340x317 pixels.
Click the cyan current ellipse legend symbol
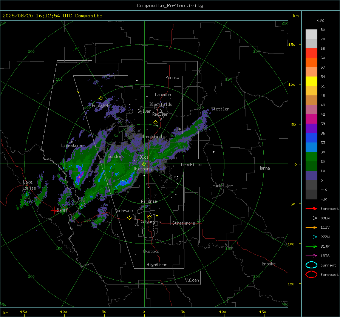click(311, 265)
